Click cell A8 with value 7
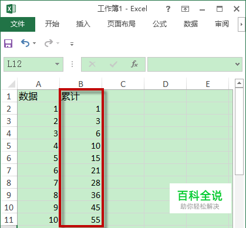246x228 pixels. coord(38,183)
